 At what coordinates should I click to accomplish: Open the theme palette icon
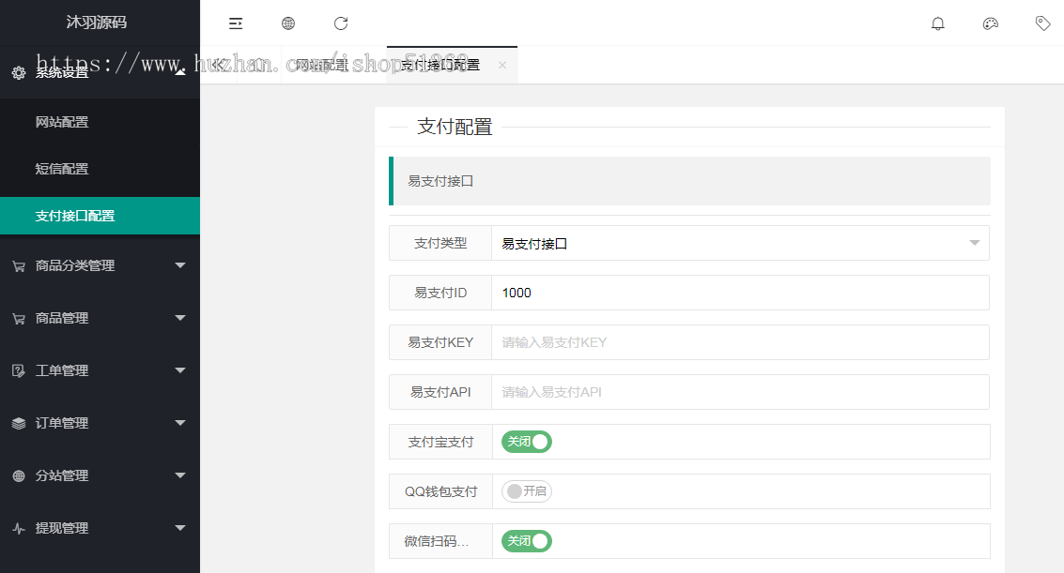click(x=991, y=23)
